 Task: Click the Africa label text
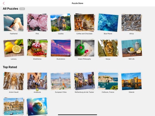coord(132,34)
